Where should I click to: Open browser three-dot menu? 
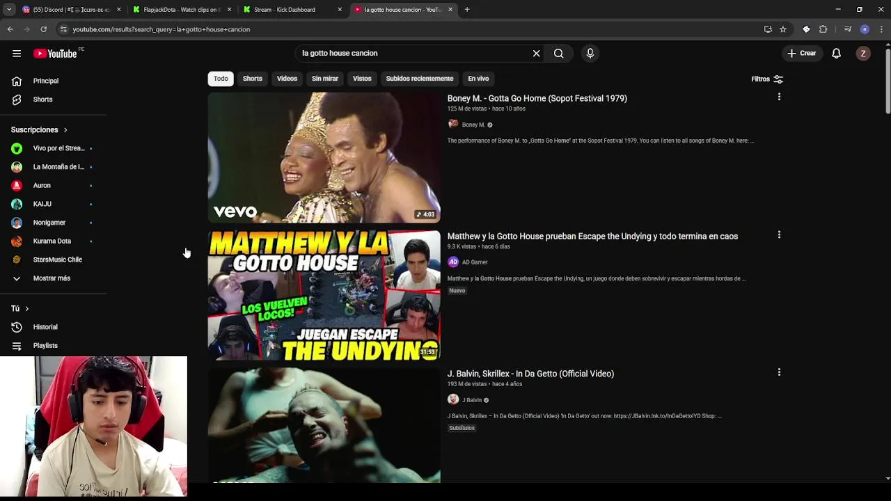[881, 29]
